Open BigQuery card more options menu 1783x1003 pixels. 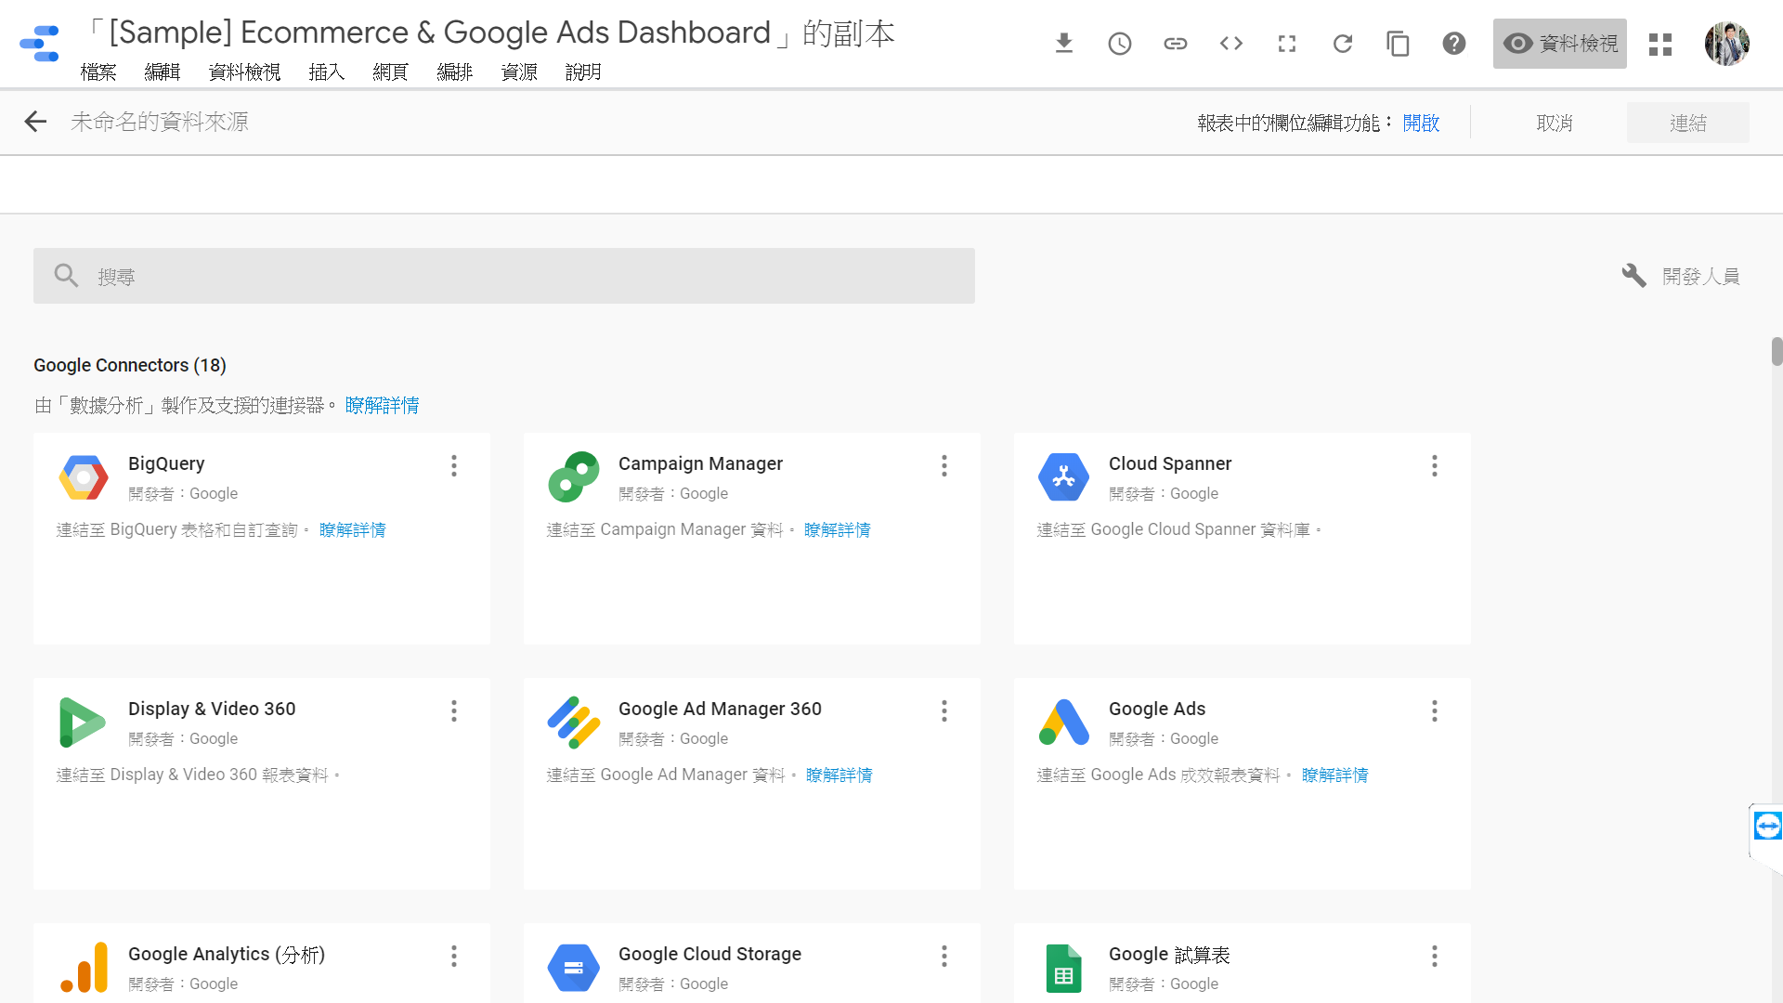click(454, 466)
